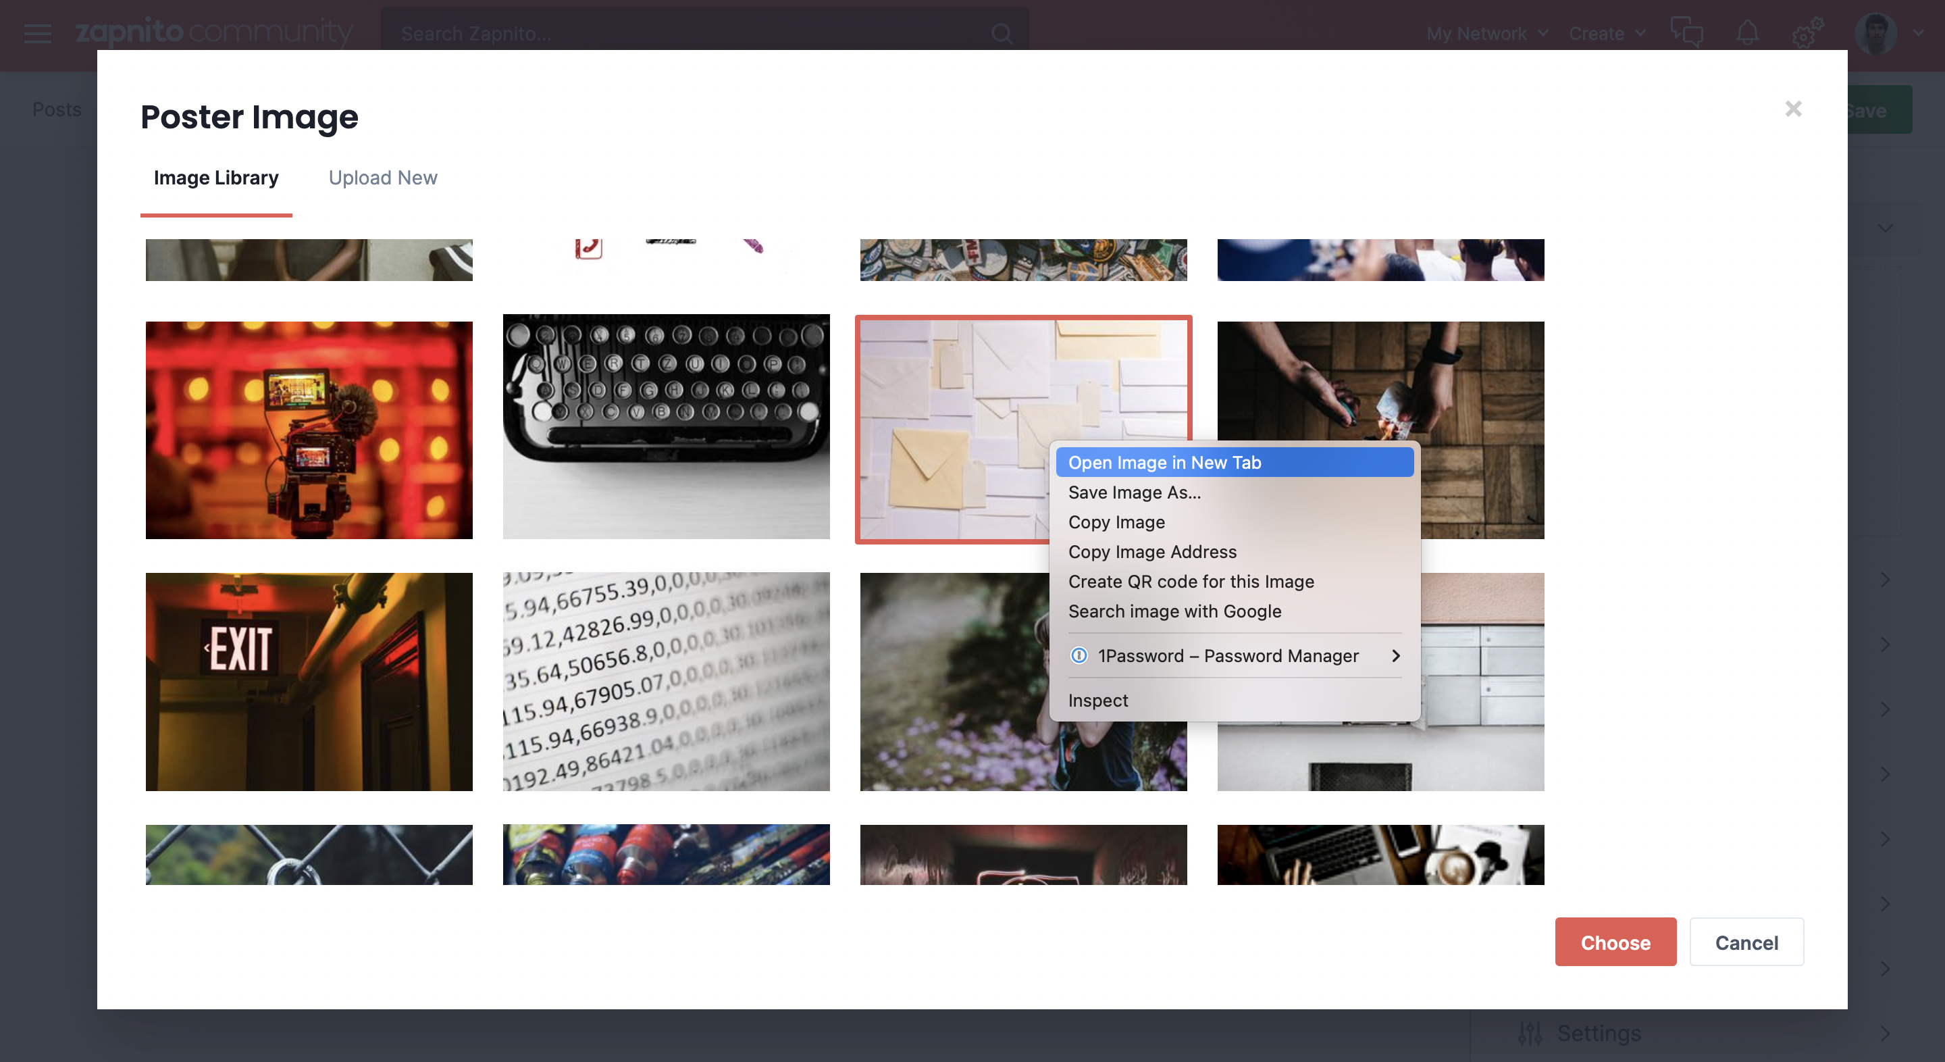Expand the My Network dropdown
1945x1062 pixels.
point(1486,33)
